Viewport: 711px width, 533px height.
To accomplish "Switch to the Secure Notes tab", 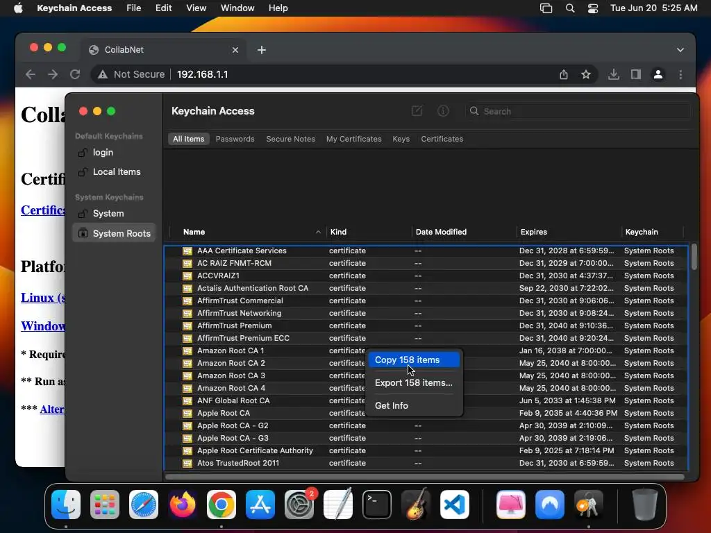I will point(291,139).
